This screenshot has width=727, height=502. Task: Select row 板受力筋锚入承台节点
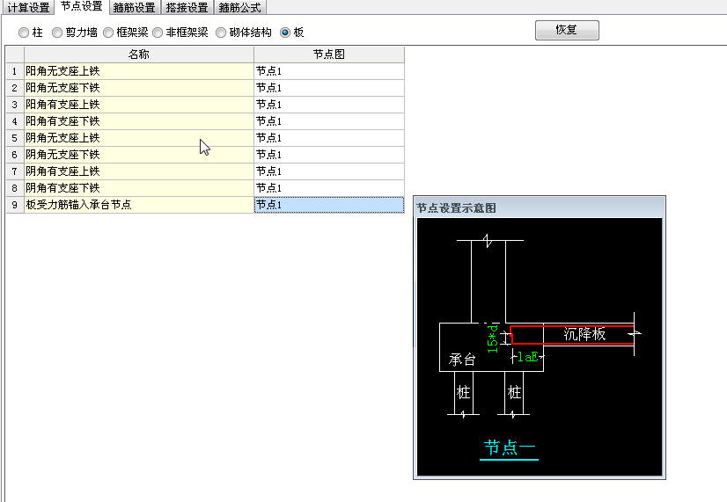(x=139, y=205)
